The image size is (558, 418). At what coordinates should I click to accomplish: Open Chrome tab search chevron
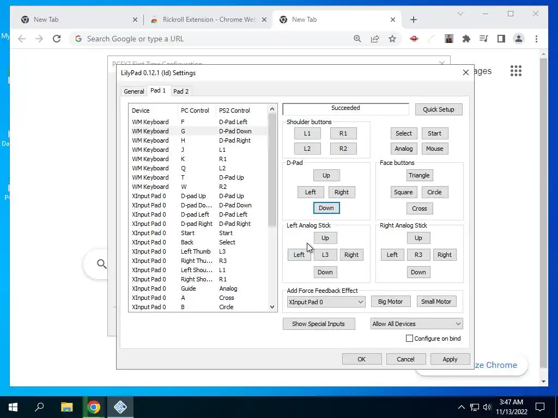[460, 14]
